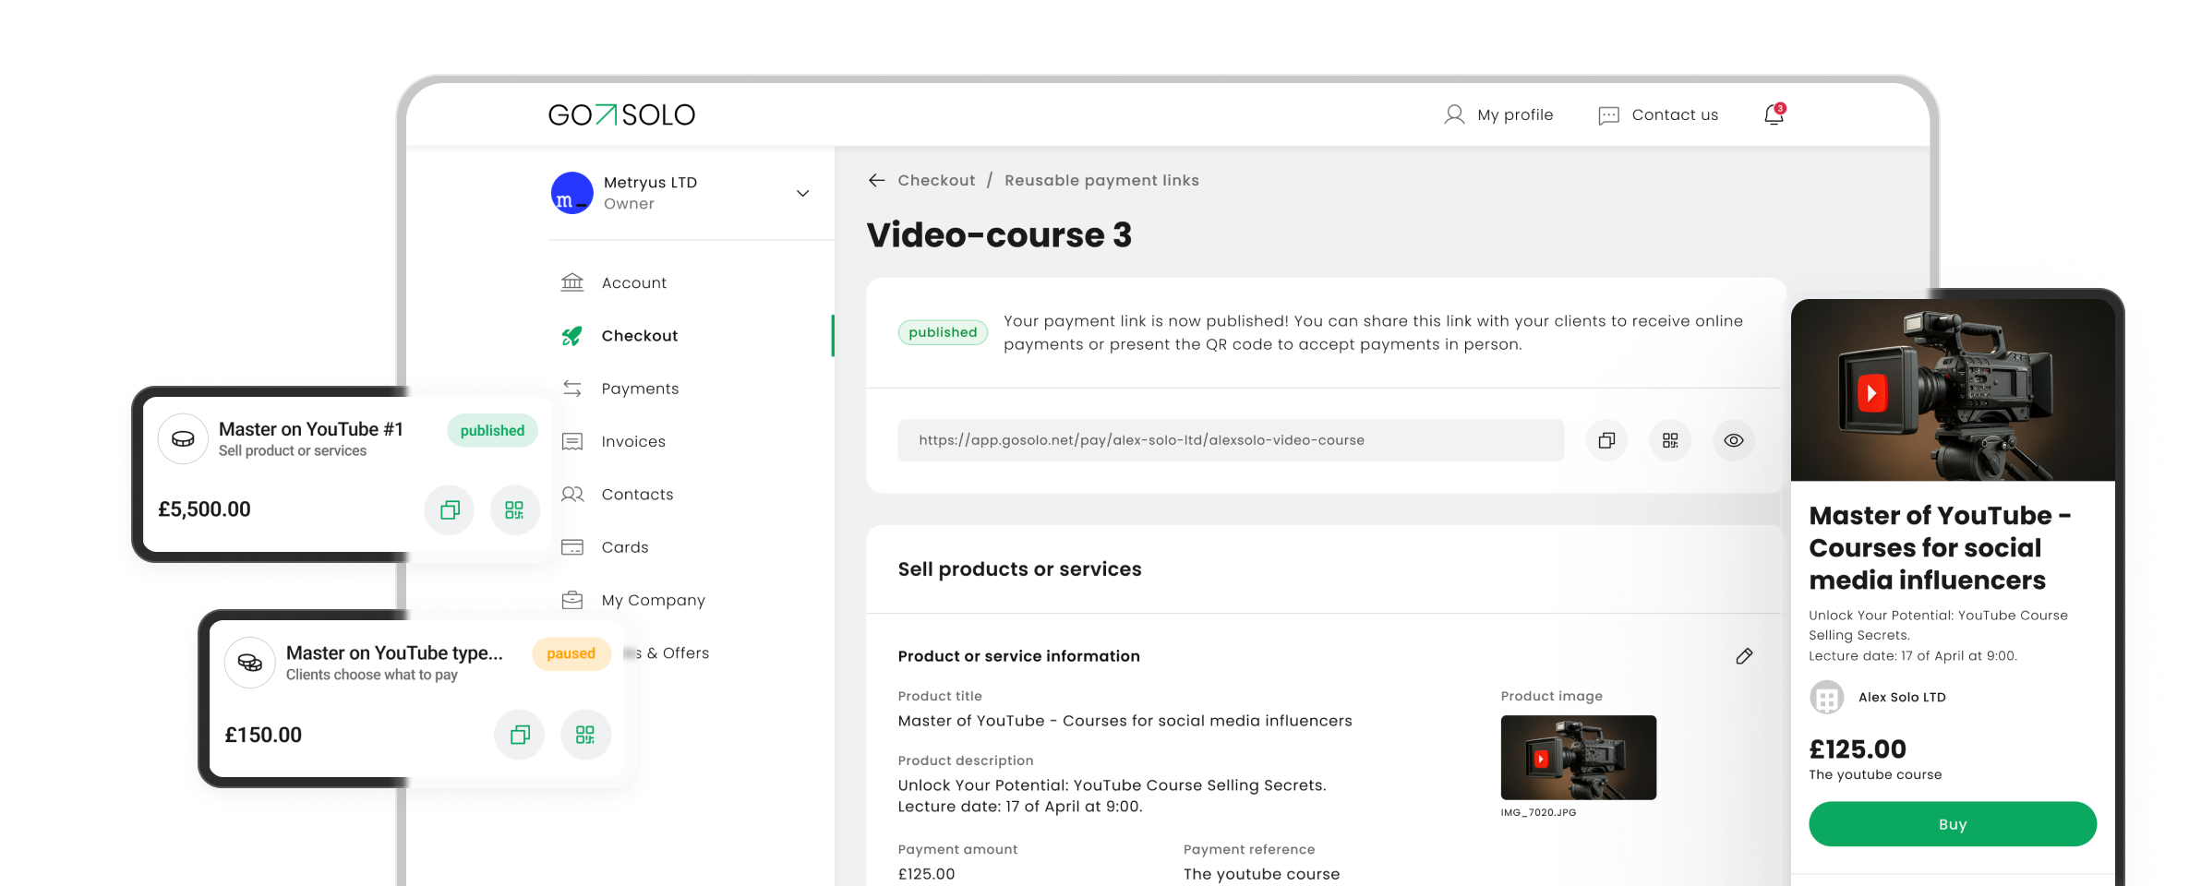
Task: Click the Metryus LTD avatar
Action: (x=572, y=193)
